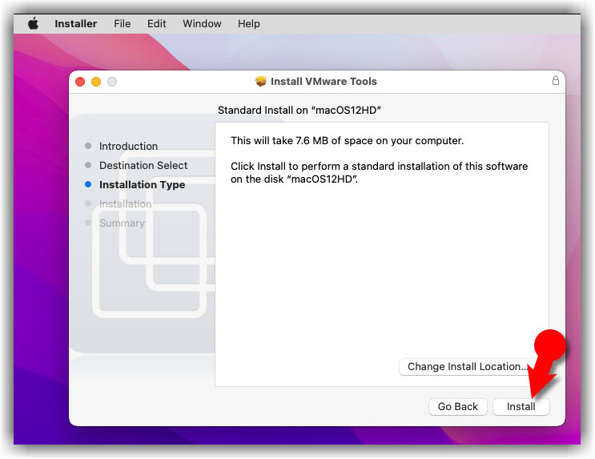Screen dimensions: 595x459
Task: Click the Summary step in sidebar
Action: 122,223
